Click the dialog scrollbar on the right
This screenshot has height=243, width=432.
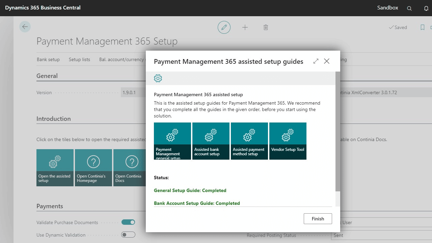337,199
